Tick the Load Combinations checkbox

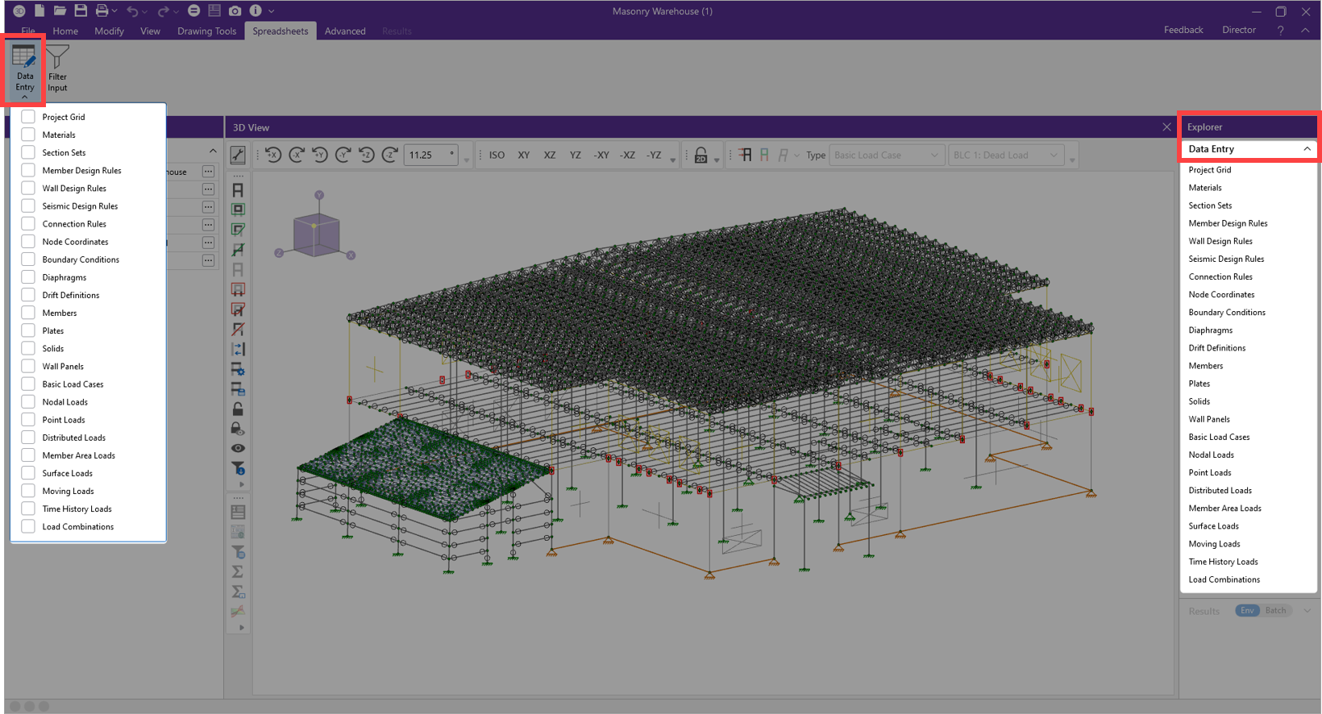click(x=28, y=526)
